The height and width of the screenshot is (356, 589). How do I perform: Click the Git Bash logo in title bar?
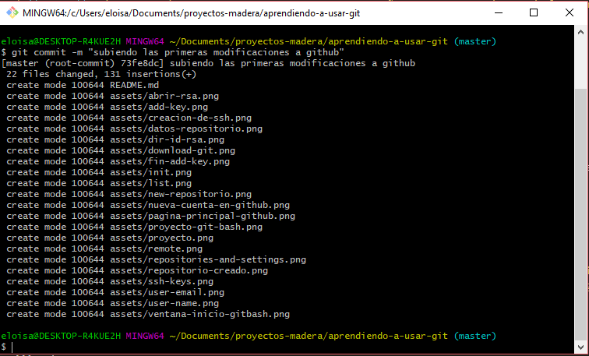click(12, 13)
